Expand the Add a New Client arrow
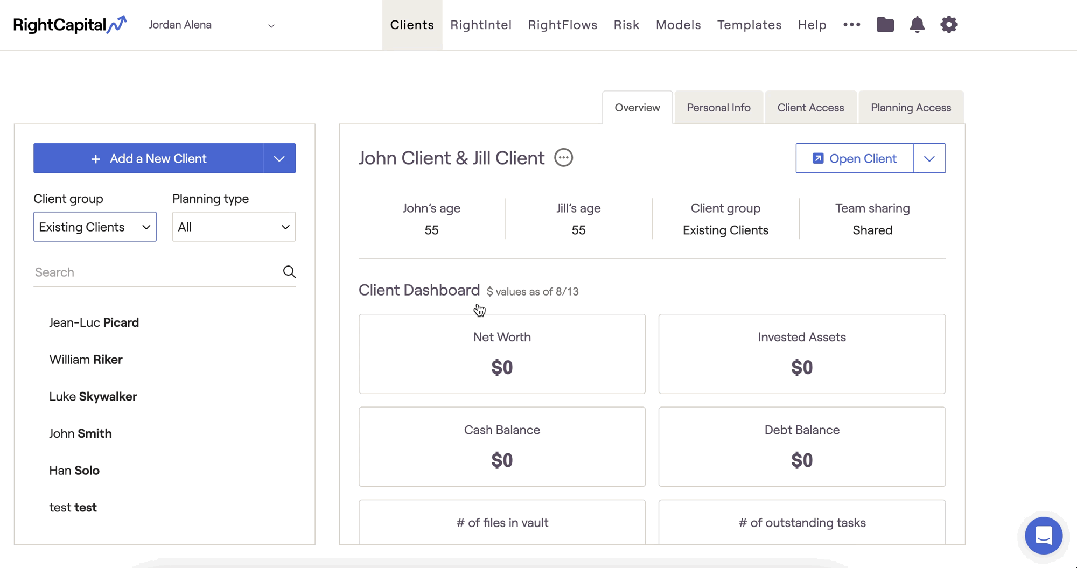 point(279,158)
